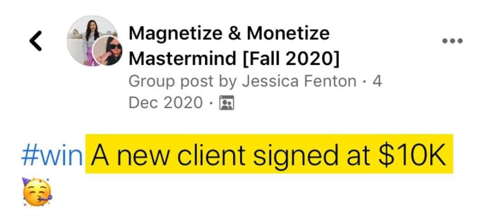Image resolution: width=488 pixels, height=219 pixels.
Task: Click the word 'Magnetize' in the header
Action: coord(176,33)
